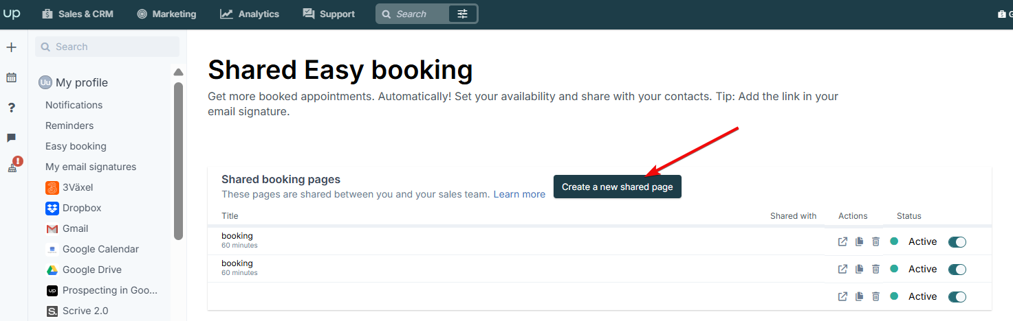This screenshot has height=321, width=1013.
Task: Click the Status column header
Action: coord(909,215)
